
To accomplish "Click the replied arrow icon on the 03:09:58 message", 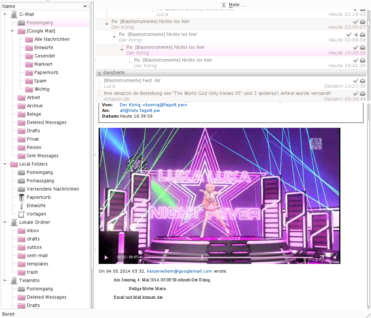I will (x=356, y=34).
